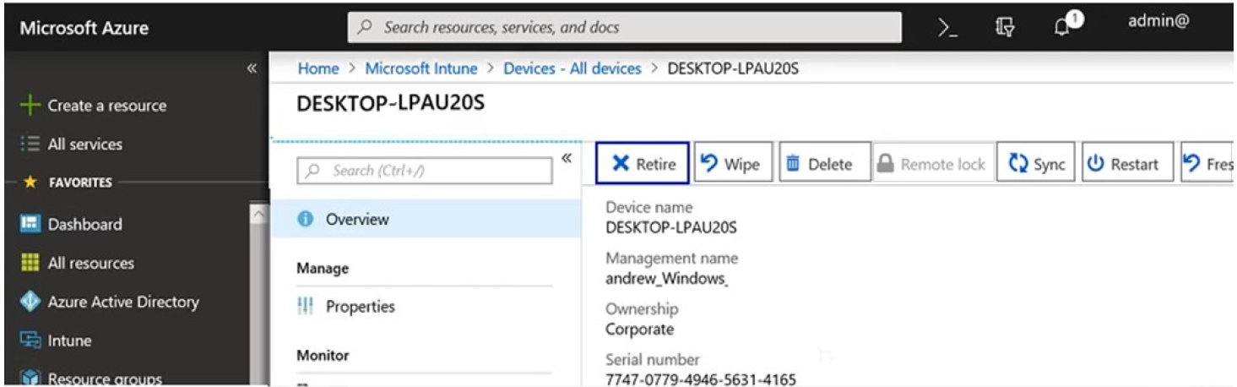Click the Manage section heading
This screenshot has width=1237, height=387.
click(323, 269)
